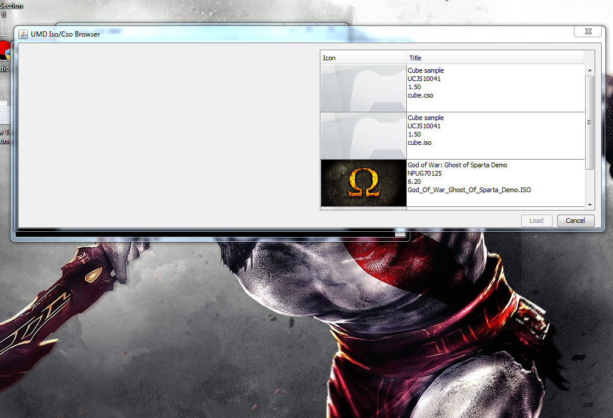Select the cube.iso filename entry
613x418 pixels.
420,142
